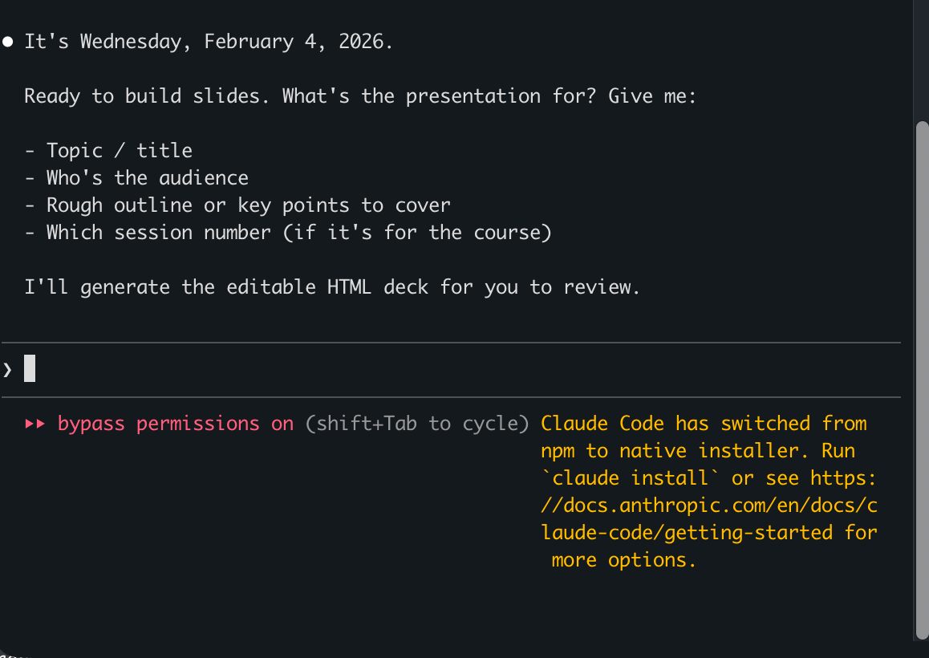The image size is (929, 658).
Task: Click the vertical scrollbar thumb
Action: [x=922, y=377]
